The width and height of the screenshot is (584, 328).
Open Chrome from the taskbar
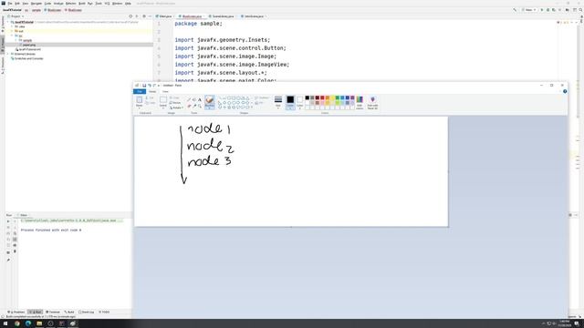(x=17, y=323)
